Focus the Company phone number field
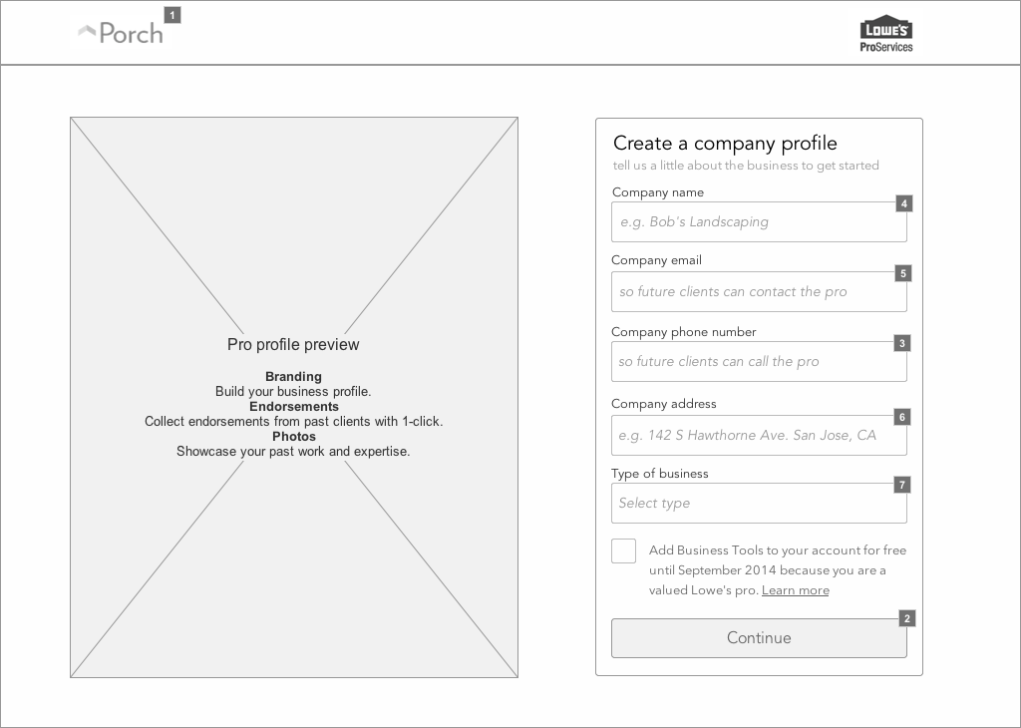1021x728 pixels. pos(759,361)
